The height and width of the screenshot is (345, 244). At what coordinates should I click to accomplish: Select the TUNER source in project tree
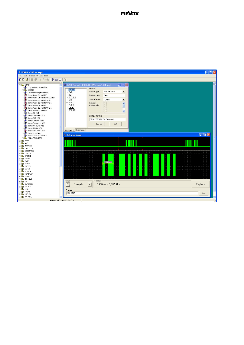click(x=72, y=90)
